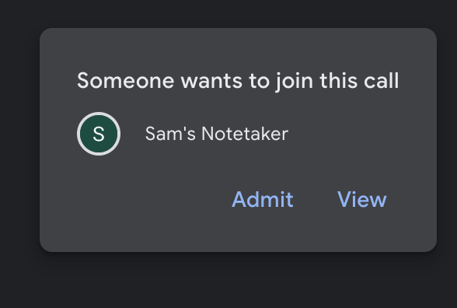Tap the blue Admit text
This screenshot has width=457, height=308.
(263, 200)
